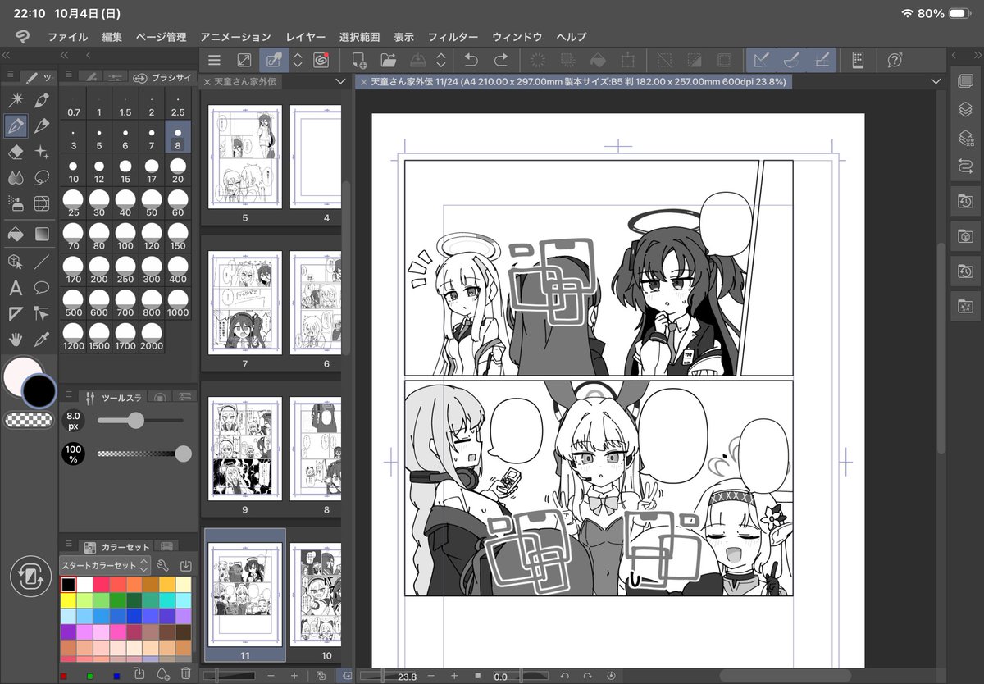Choose brush size 2000

152,336
